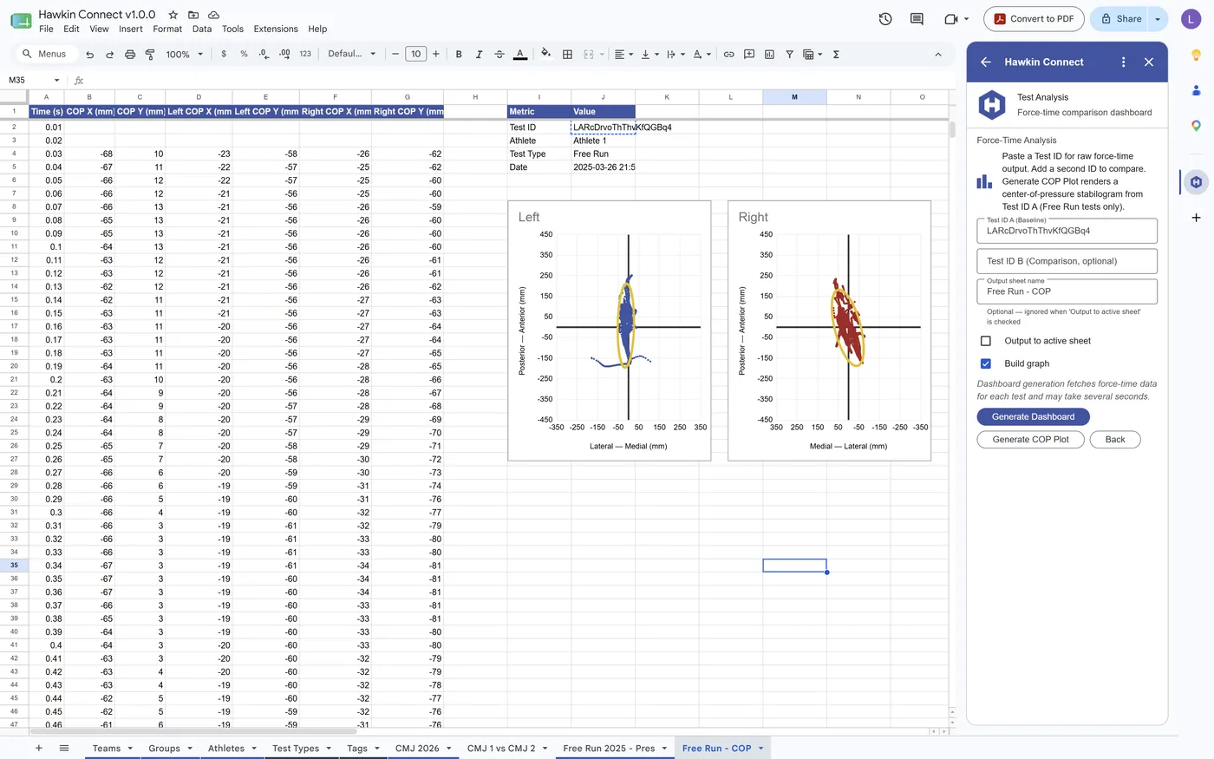Open Hawkin add-on from side rail
Screen dimensions: 1214x759
1197,182
